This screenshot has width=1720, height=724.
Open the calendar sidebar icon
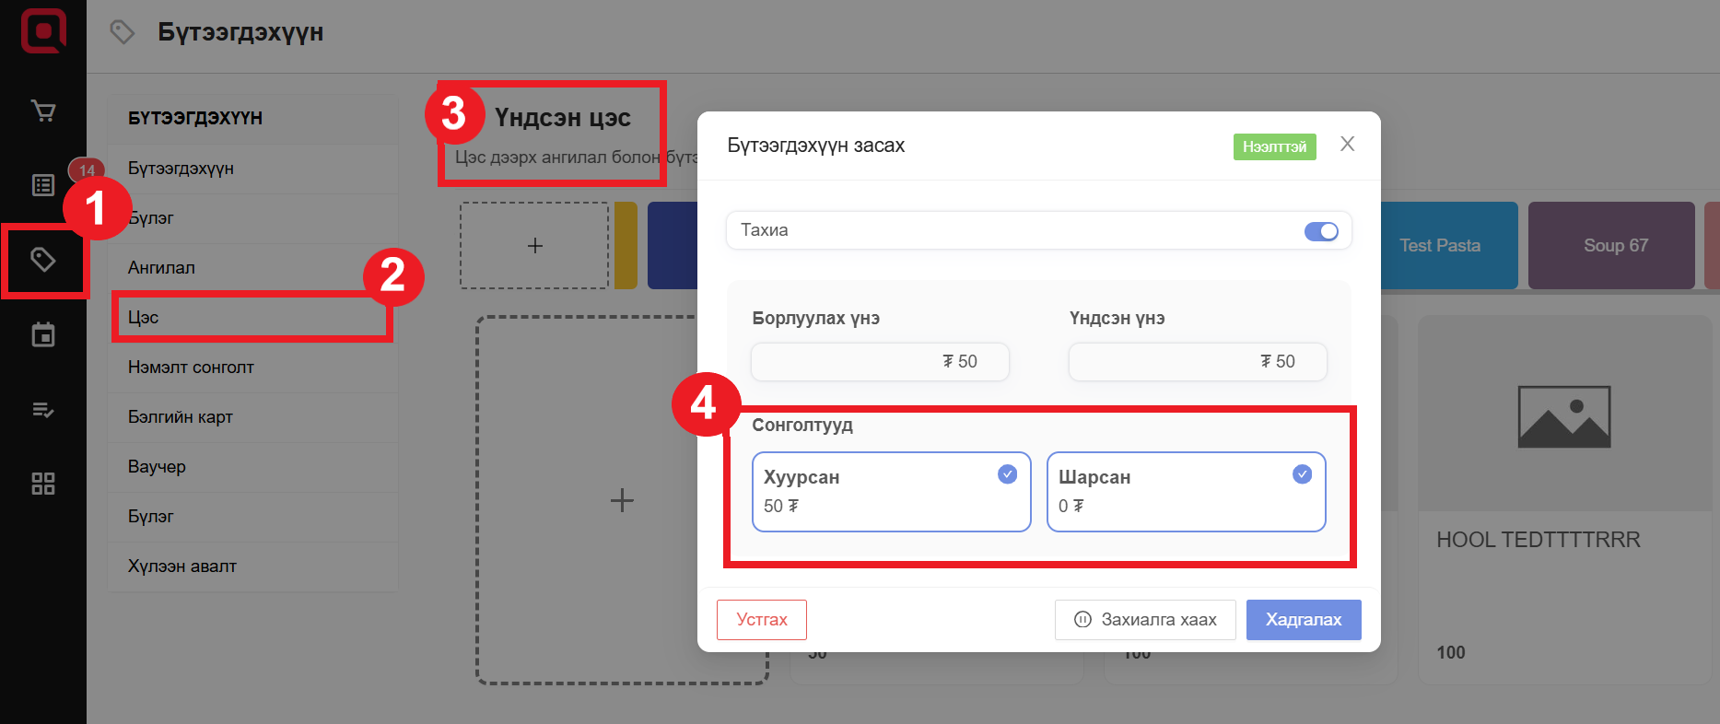pos(43,334)
